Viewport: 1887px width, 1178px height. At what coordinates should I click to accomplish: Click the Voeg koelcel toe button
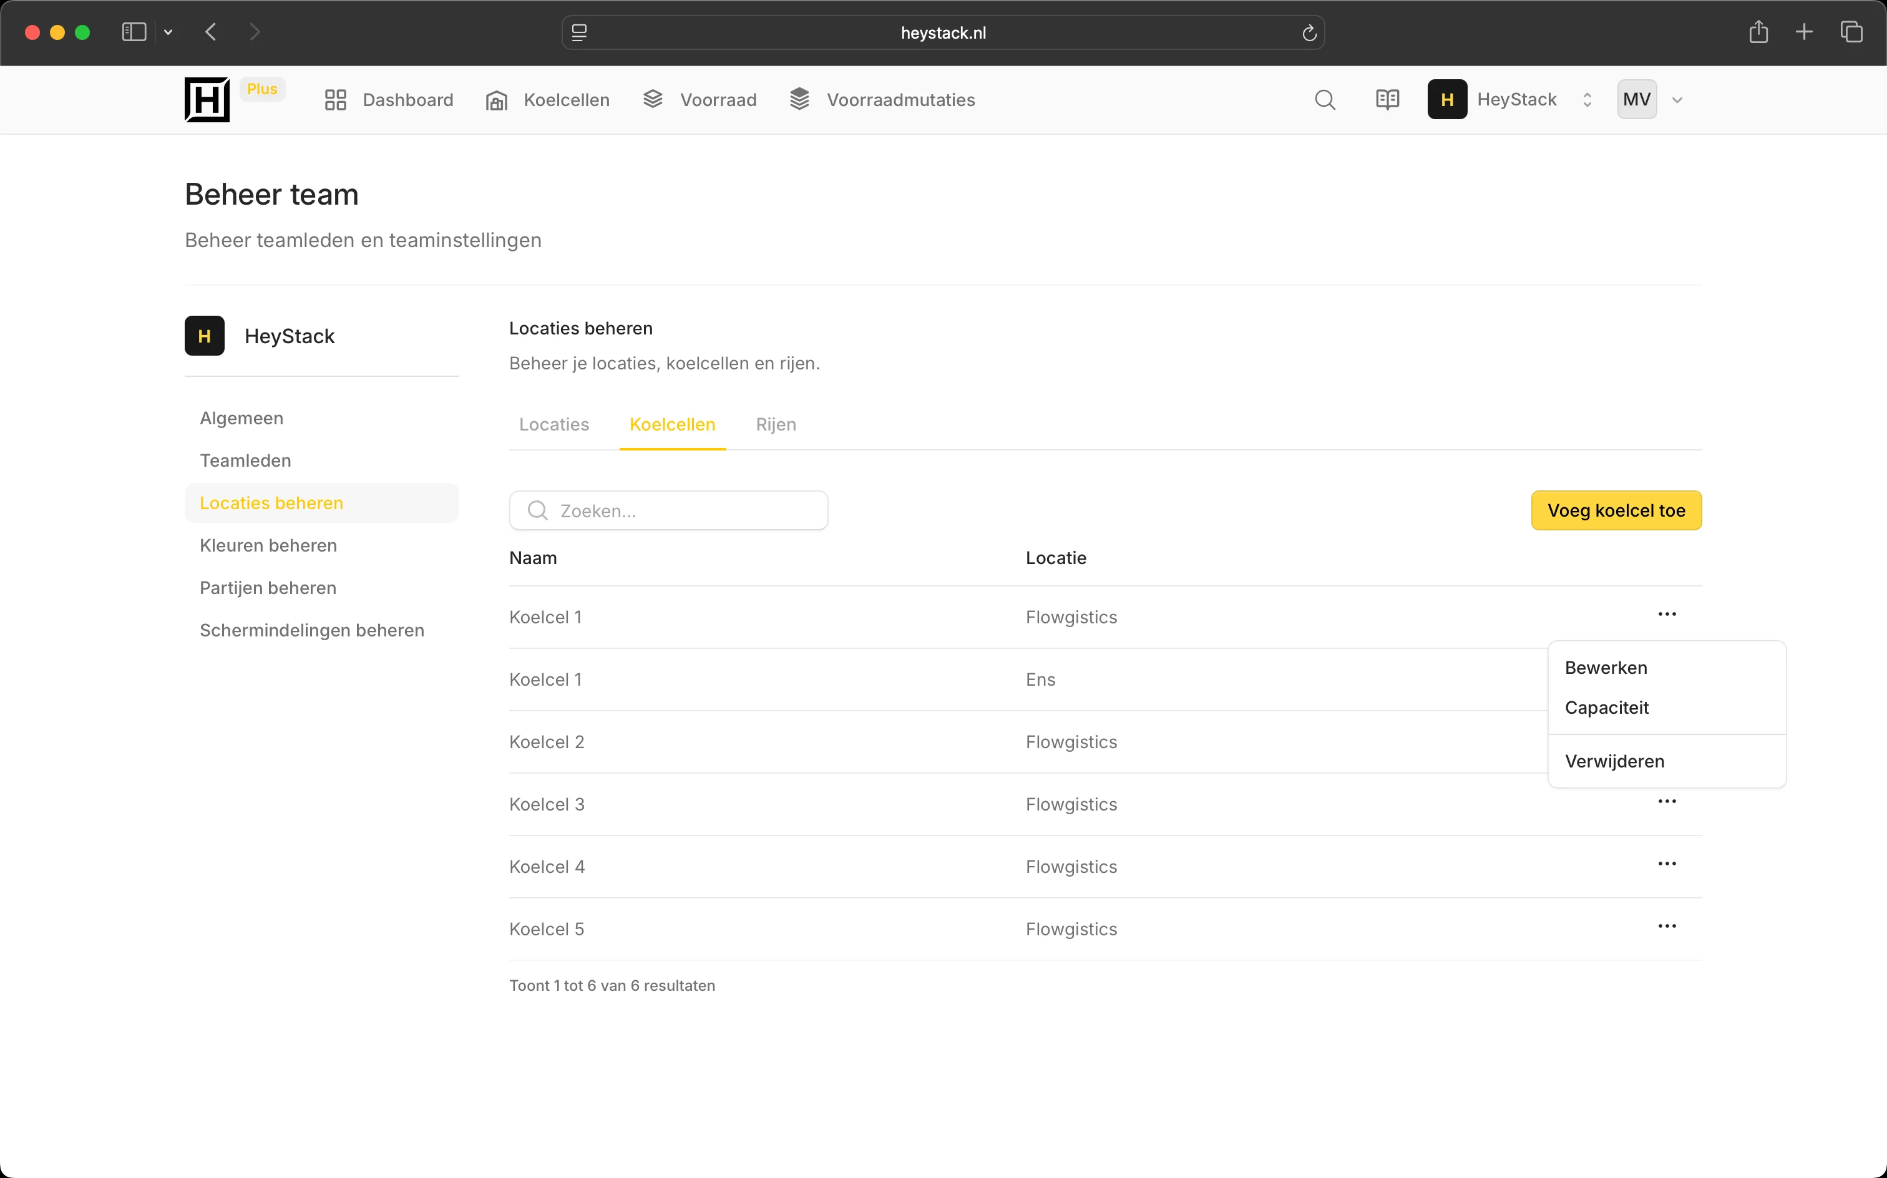1616,510
